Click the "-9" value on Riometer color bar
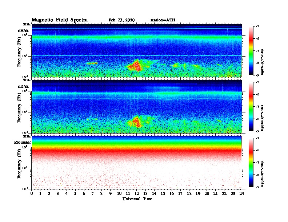The image size is (288, 222). coord(257,187)
